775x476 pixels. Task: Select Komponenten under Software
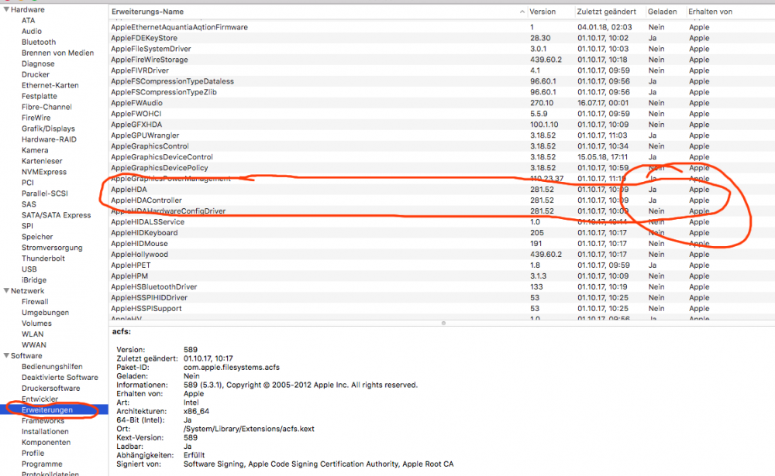[x=46, y=443]
